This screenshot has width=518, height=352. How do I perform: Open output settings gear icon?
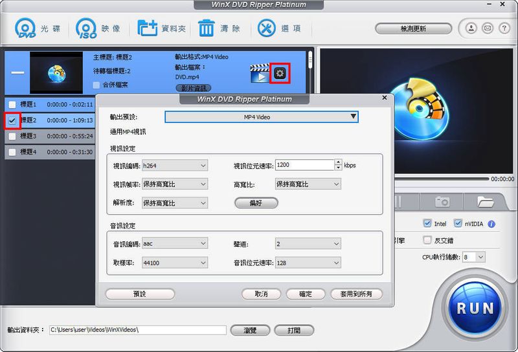280,73
